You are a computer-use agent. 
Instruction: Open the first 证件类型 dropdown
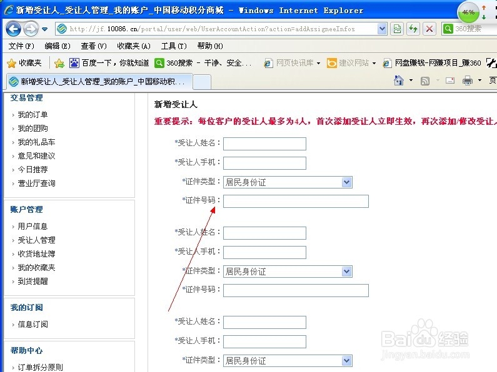(x=288, y=182)
